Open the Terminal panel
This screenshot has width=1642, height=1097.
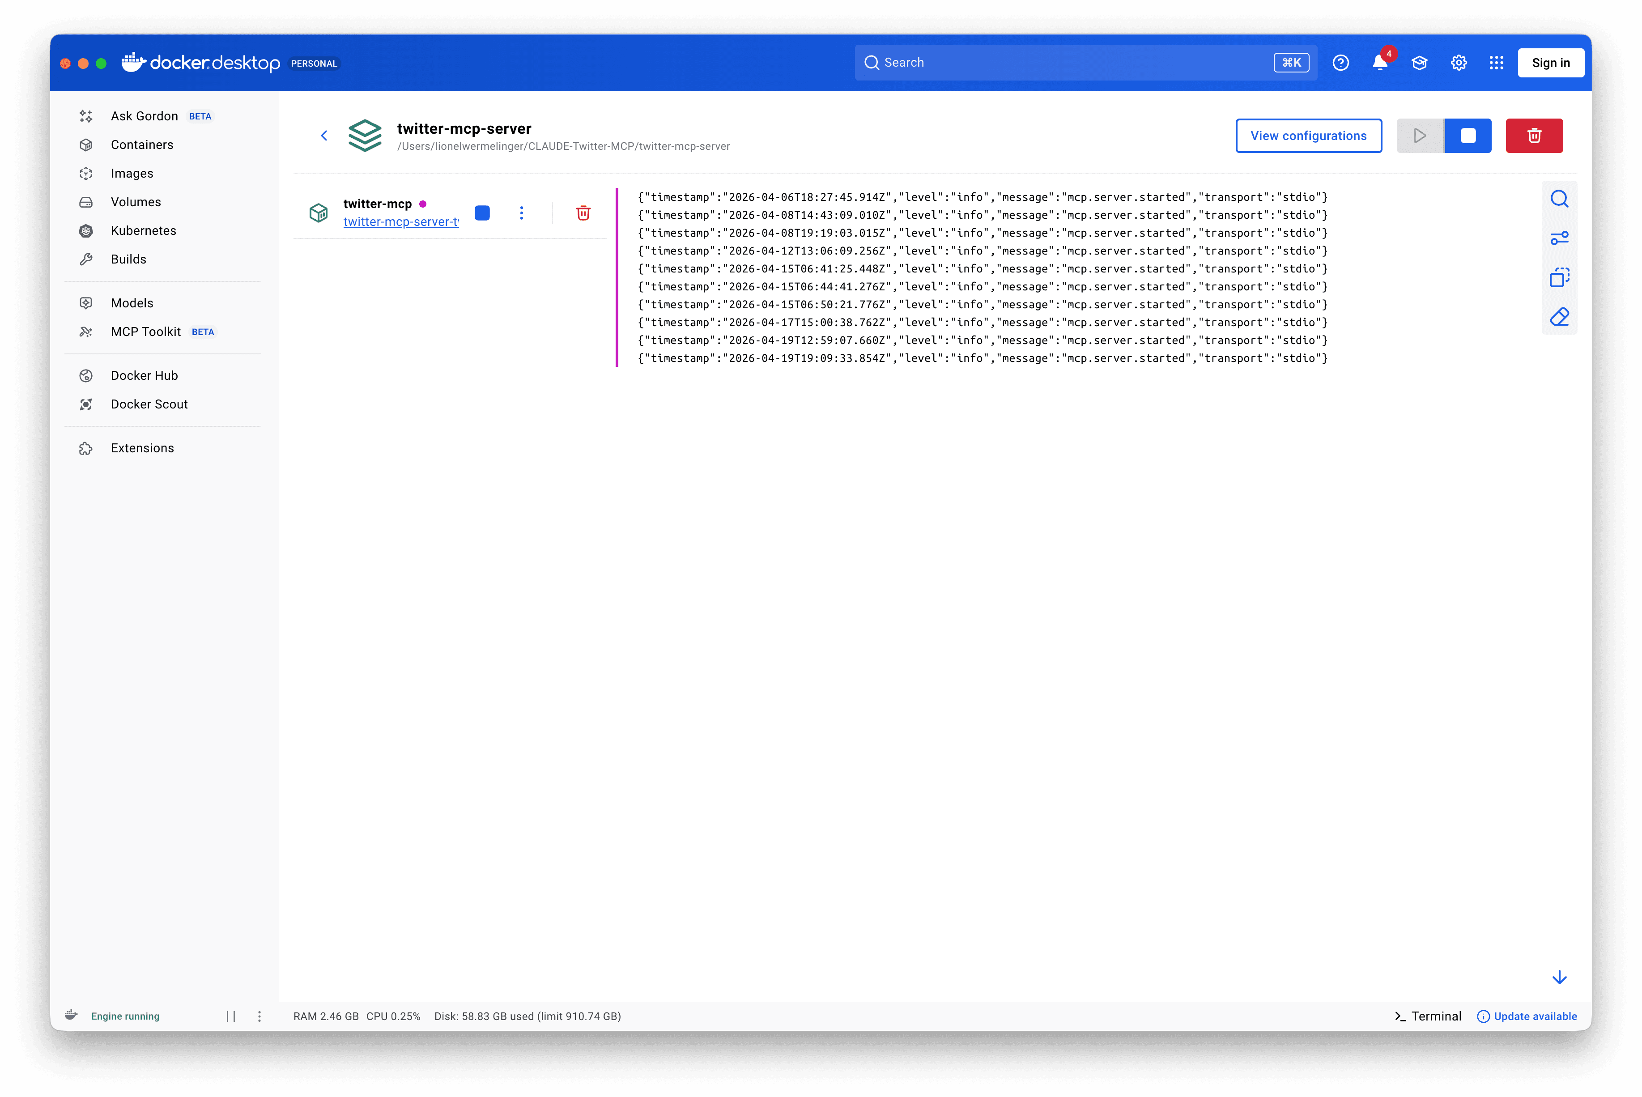click(x=1427, y=1016)
